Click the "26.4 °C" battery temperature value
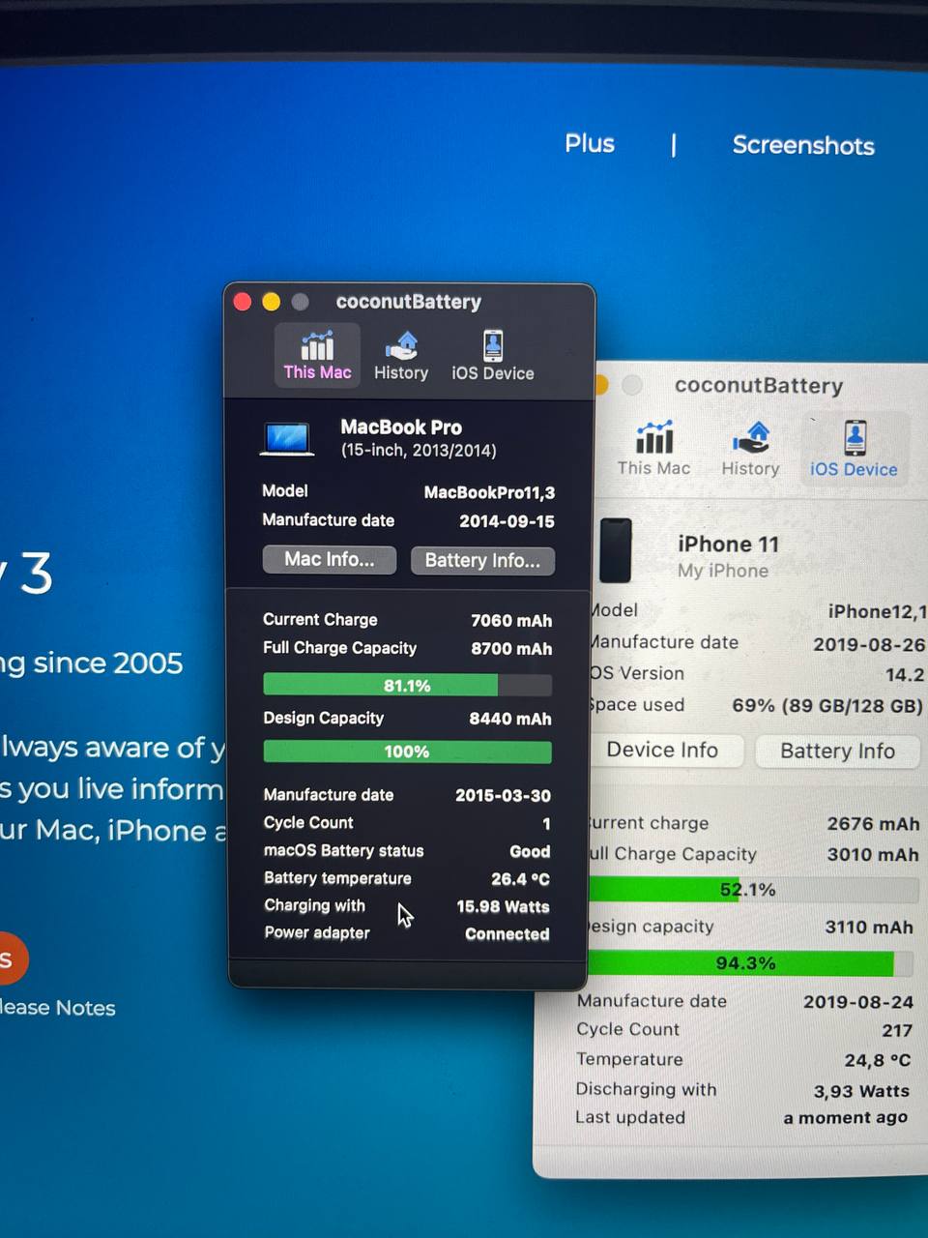928x1238 pixels. point(520,879)
